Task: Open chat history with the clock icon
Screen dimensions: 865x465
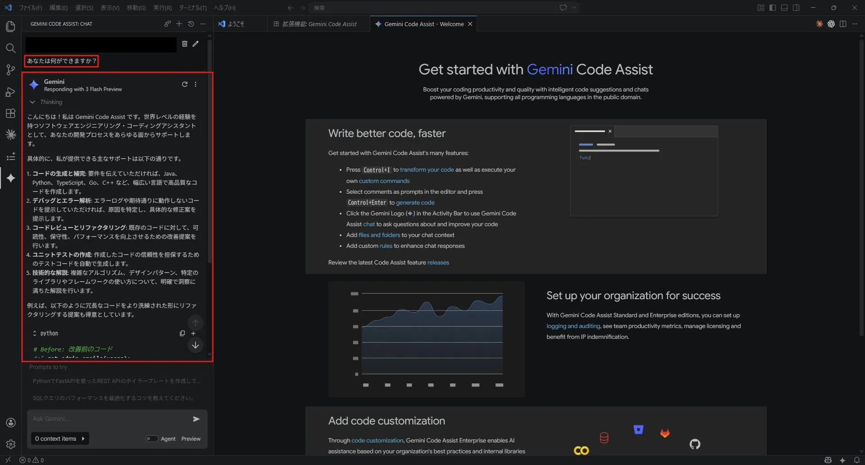Action: (x=191, y=24)
